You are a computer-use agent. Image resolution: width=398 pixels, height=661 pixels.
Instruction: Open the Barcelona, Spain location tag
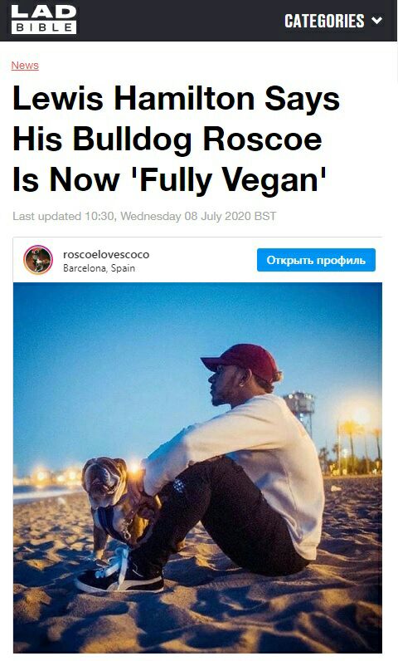click(99, 268)
